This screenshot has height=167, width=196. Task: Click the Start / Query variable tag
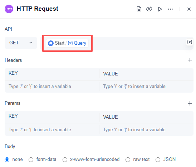tap(67, 43)
